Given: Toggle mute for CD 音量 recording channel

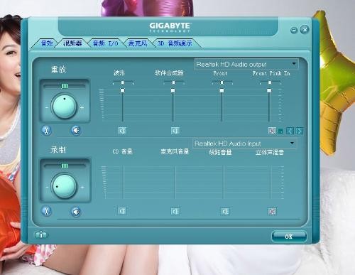Looking at the screenshot, I should click(122, 211).
